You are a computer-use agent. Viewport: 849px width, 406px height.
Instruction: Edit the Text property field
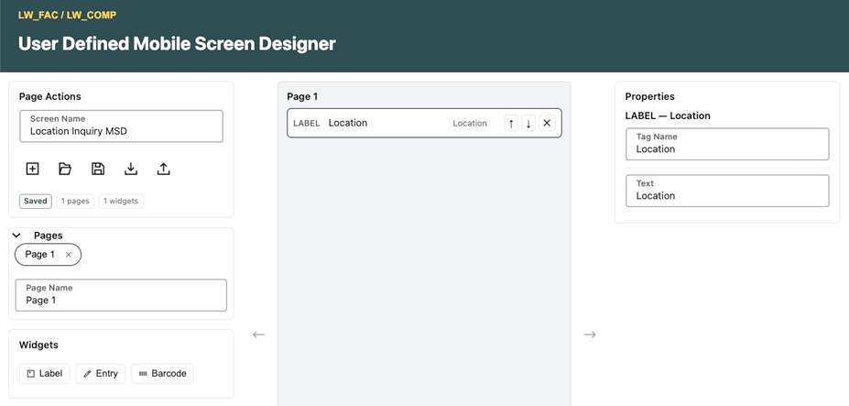coord(727,191)
